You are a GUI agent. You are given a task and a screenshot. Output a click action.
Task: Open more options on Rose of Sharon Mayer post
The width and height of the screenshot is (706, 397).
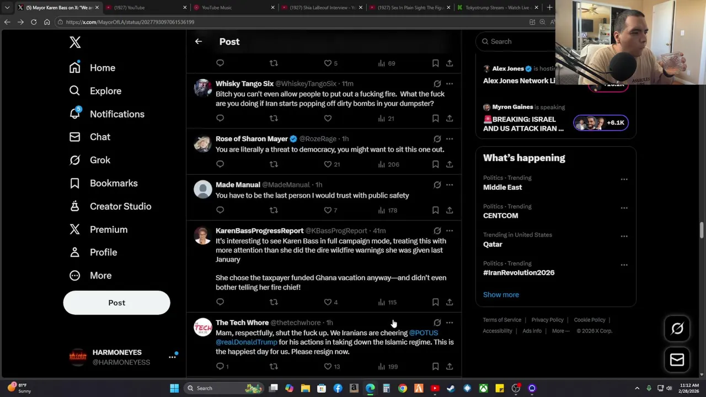(450, 139)
